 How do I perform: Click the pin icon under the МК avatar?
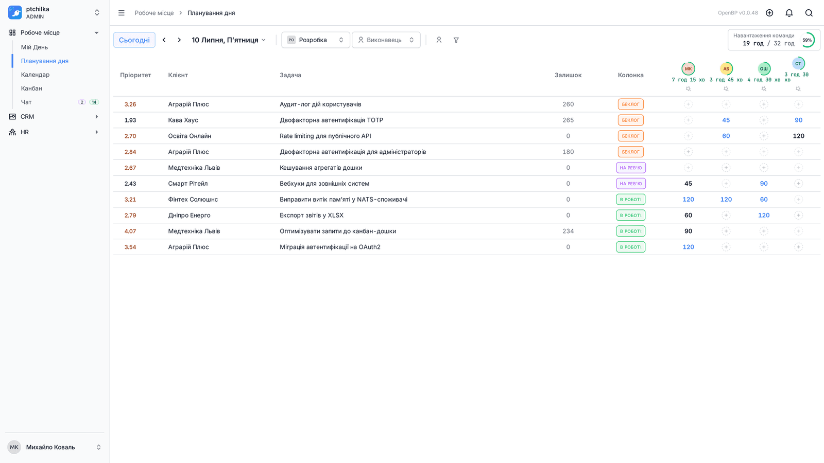coord(688,89)
